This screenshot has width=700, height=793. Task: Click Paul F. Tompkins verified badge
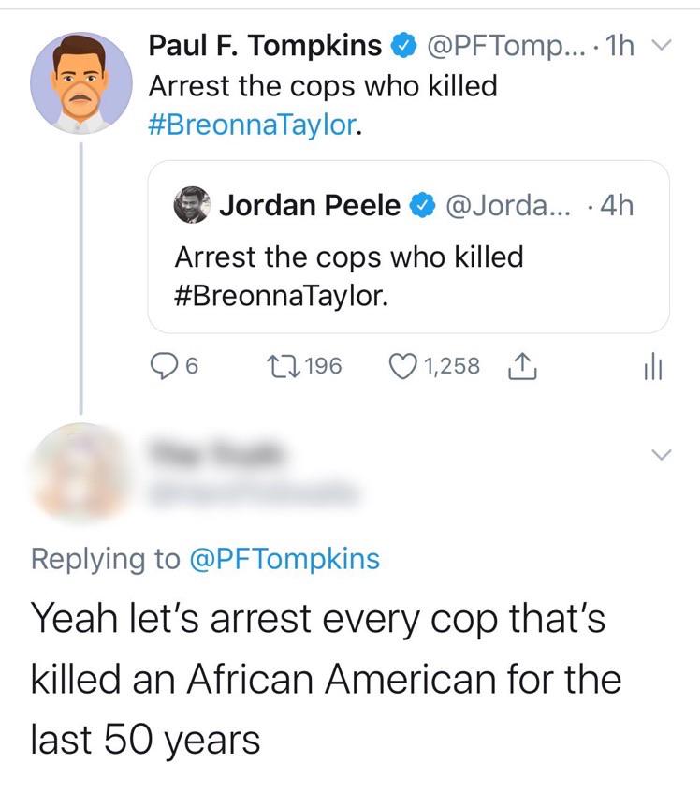pyautogui.click(x=402, y=45)
